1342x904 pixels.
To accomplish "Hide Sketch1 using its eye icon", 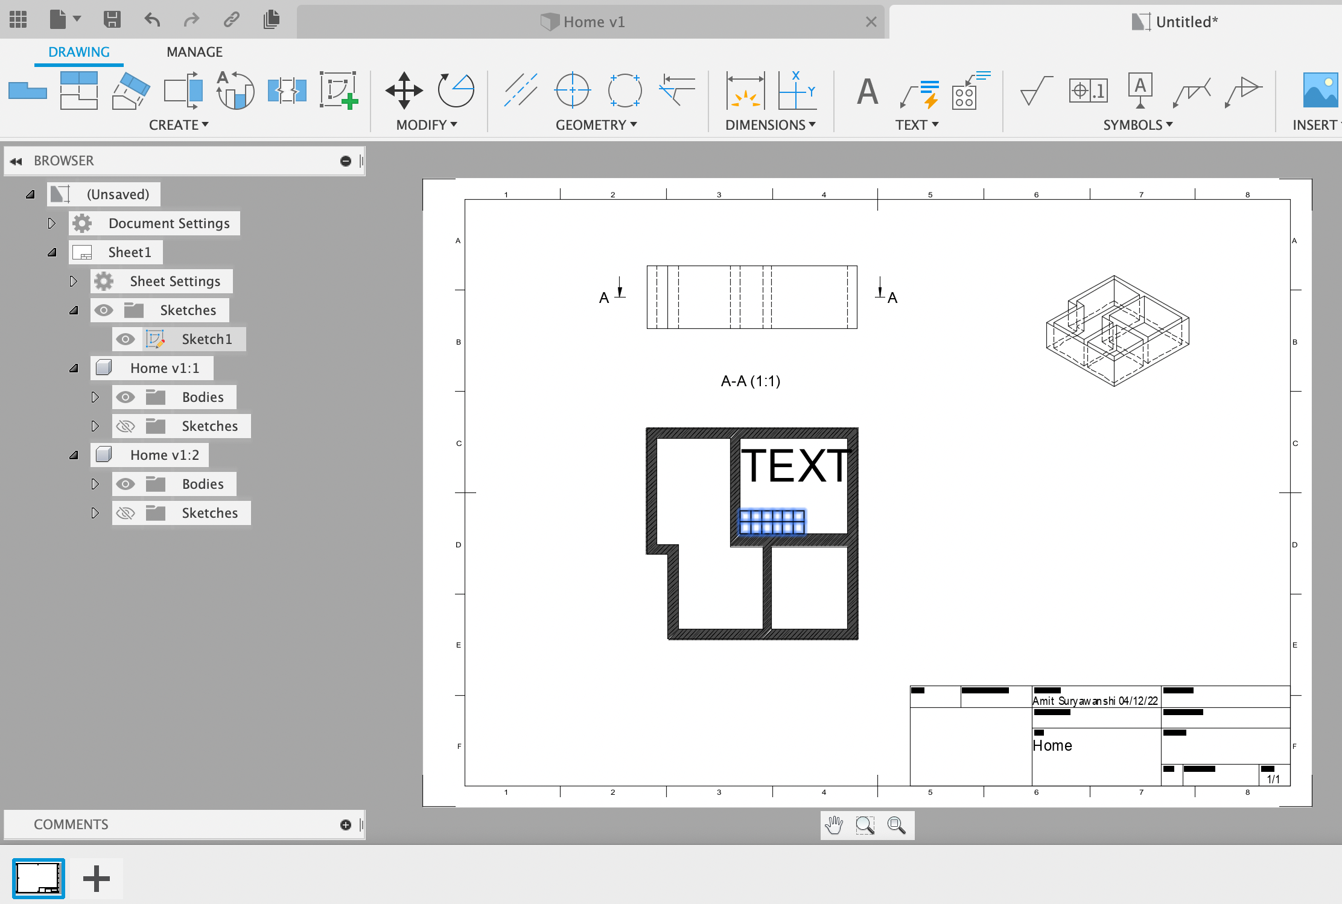I will (126, 339).
